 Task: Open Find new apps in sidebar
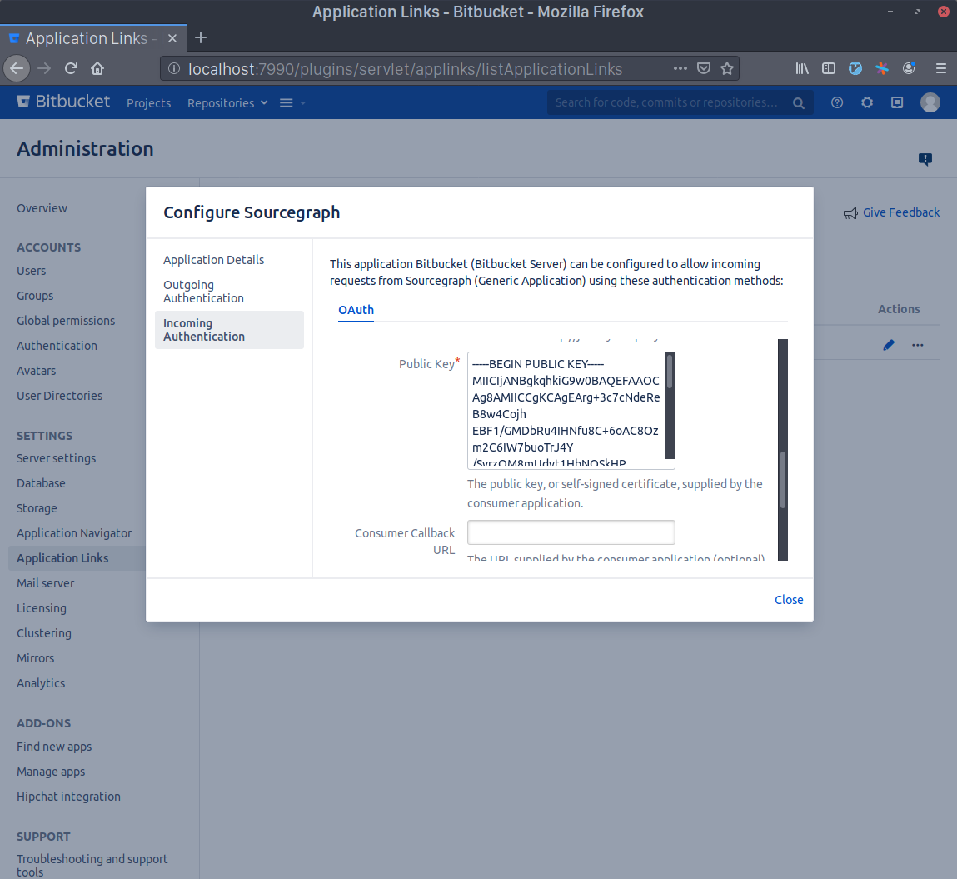click(54, 747)
